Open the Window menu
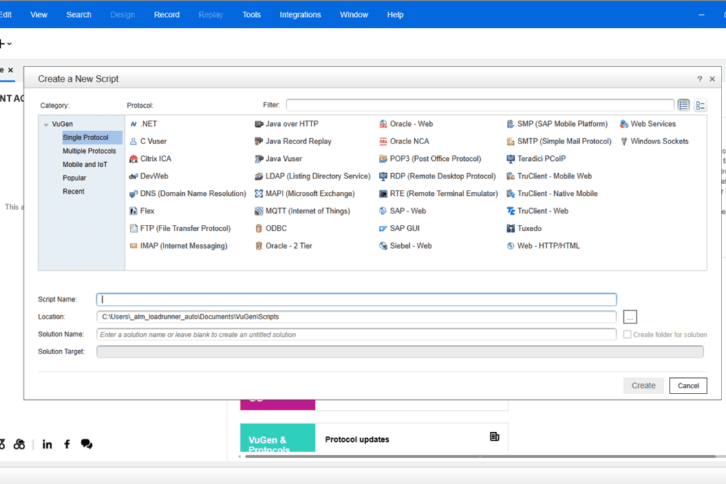 point(354,15)
